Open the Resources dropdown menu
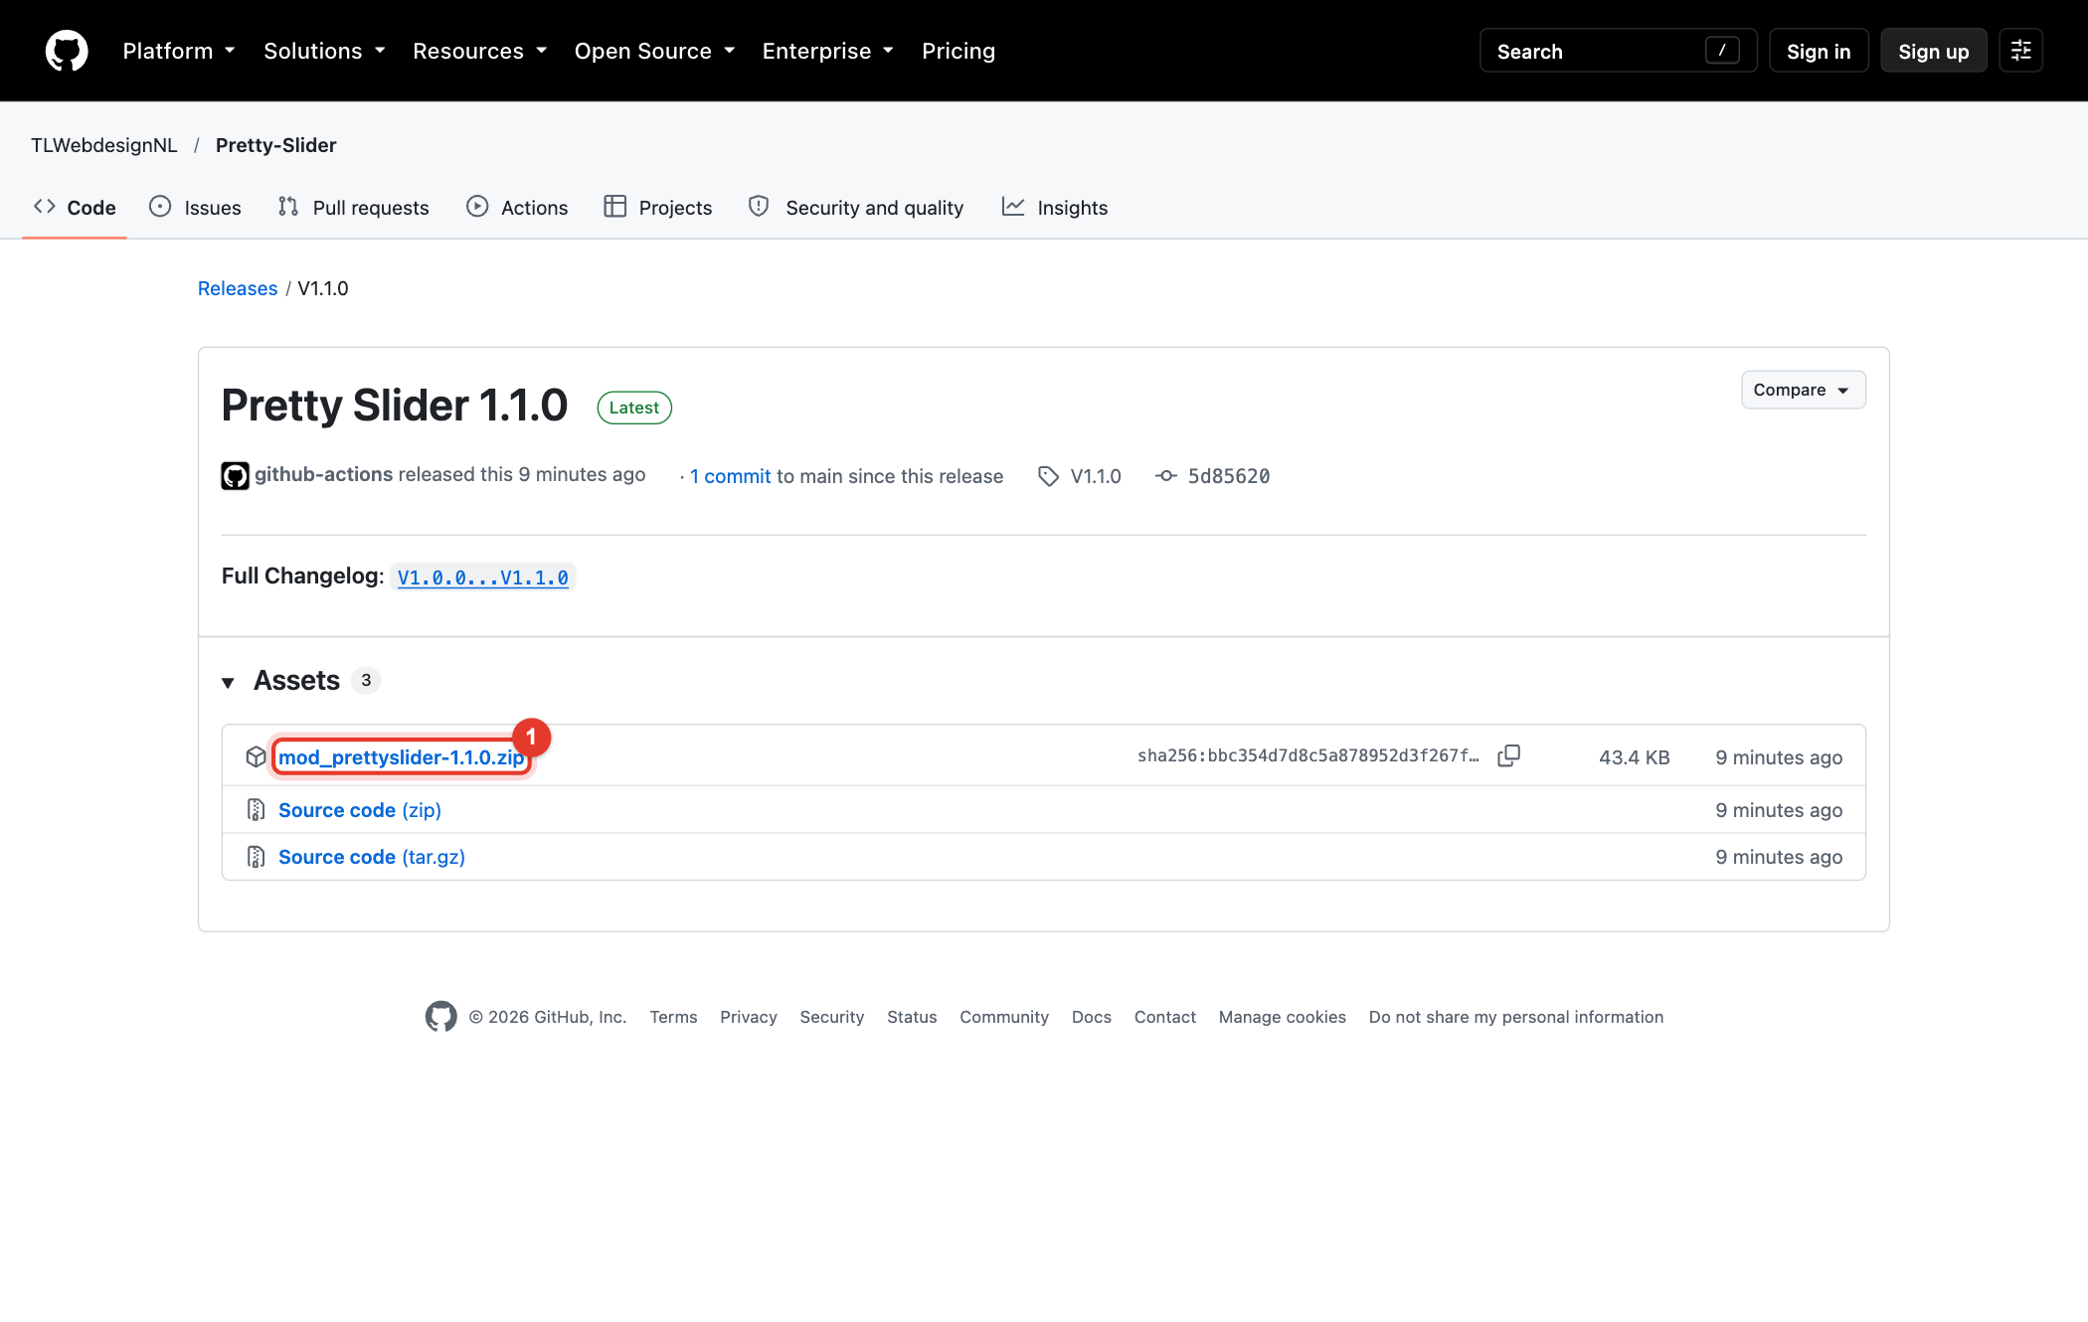Image resolution: width=2088 pixels, height=1322 pixels. tap(480, 51)
